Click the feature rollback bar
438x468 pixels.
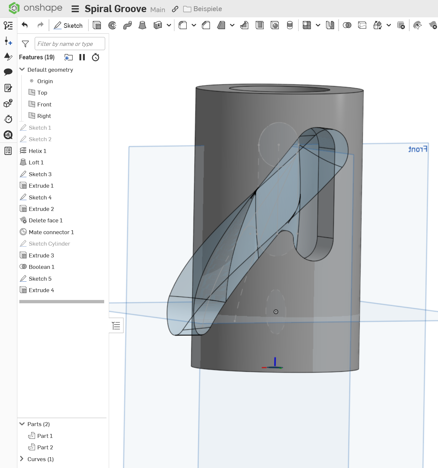pos(62,302)
